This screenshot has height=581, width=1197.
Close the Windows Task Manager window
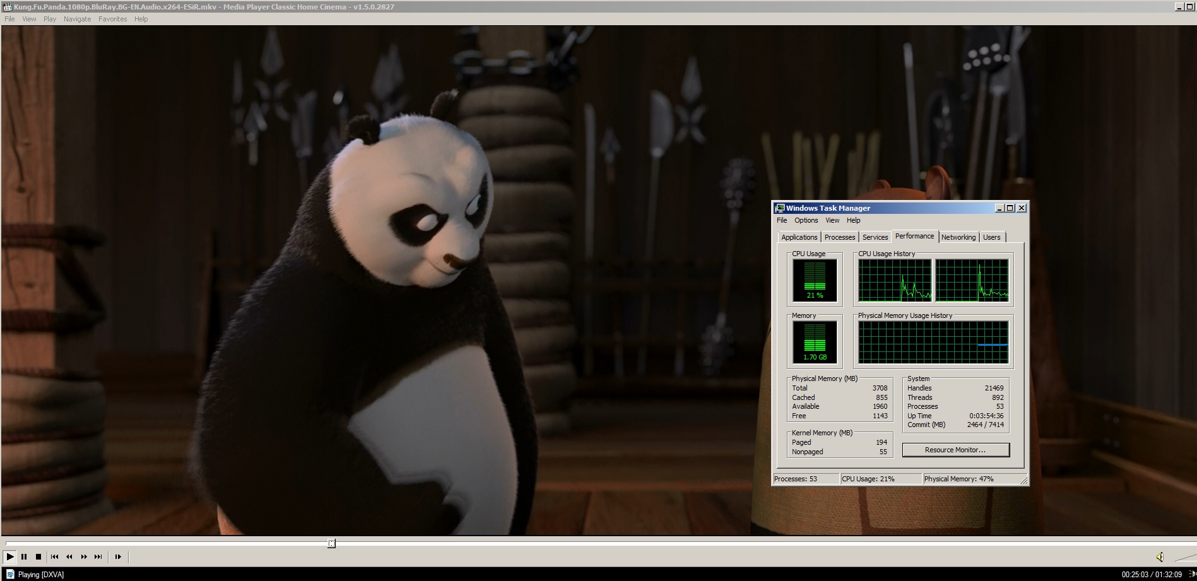1022,208
